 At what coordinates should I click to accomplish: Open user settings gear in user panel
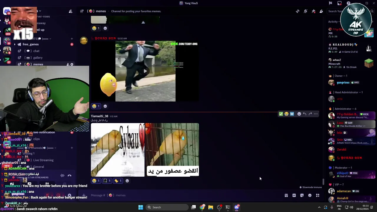[70, 195]
